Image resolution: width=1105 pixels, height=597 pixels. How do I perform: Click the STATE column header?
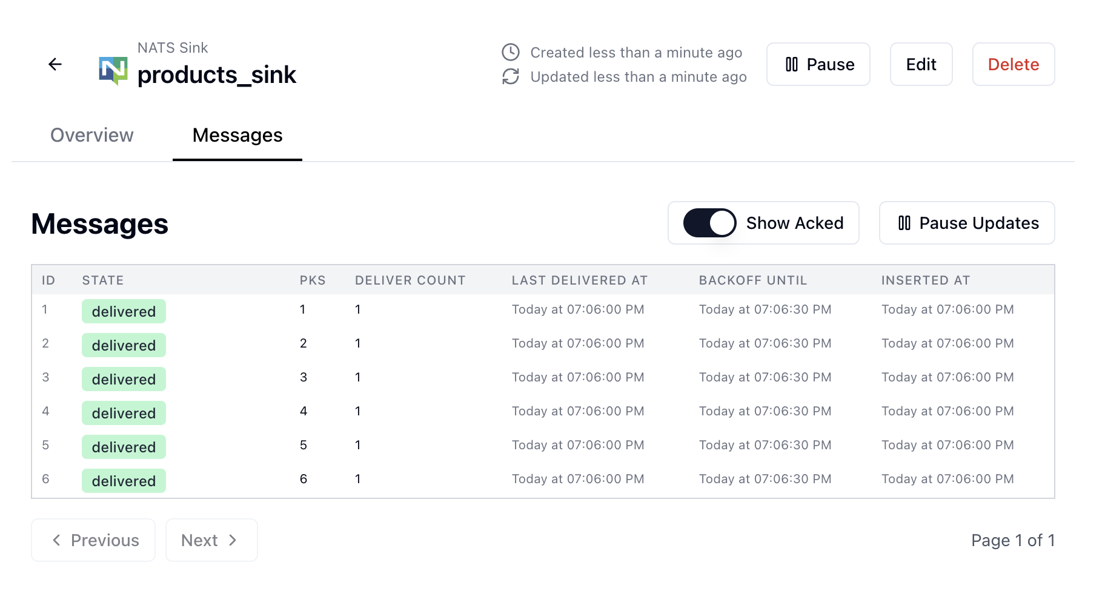pos(103,280)
